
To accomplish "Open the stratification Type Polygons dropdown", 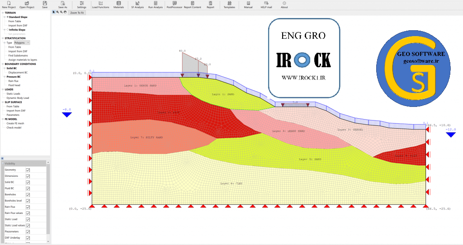I will point(22,42).
